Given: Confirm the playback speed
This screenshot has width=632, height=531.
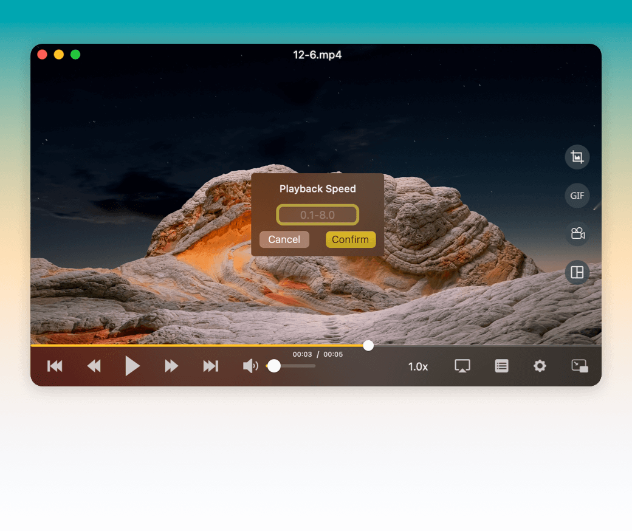Looking at the screenshot, I should pos(351,239).
